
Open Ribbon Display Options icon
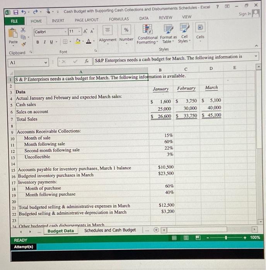227,7
